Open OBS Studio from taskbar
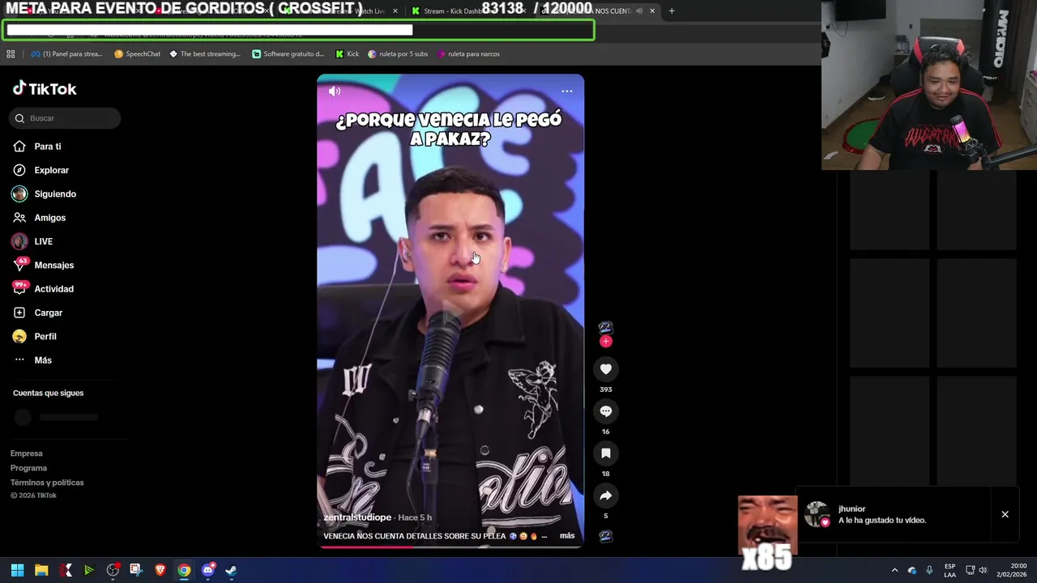This screenshot has height=583, width=1037. (x=113, y=570)
